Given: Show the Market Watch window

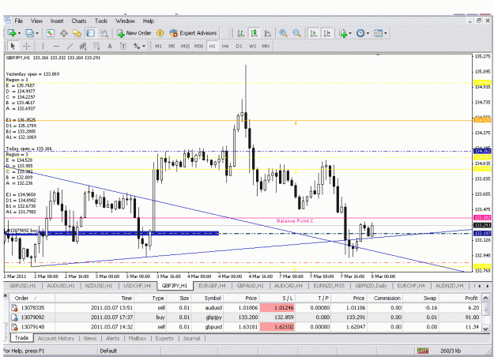Looking at the screenshot, I should pyautogui.click(x=50, y=33).
